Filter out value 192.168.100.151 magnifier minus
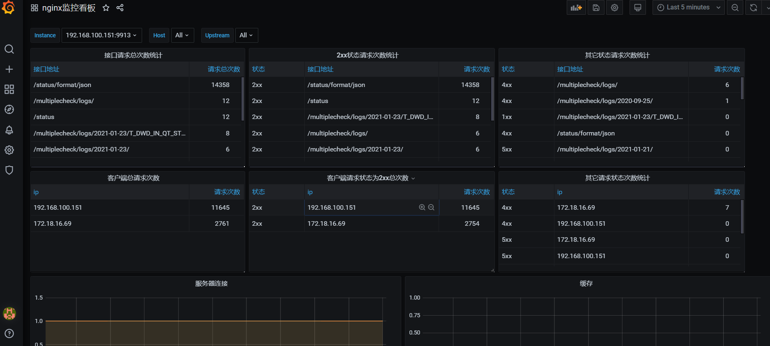The width and height of the screenshot is (770, 346). (431, 207)
